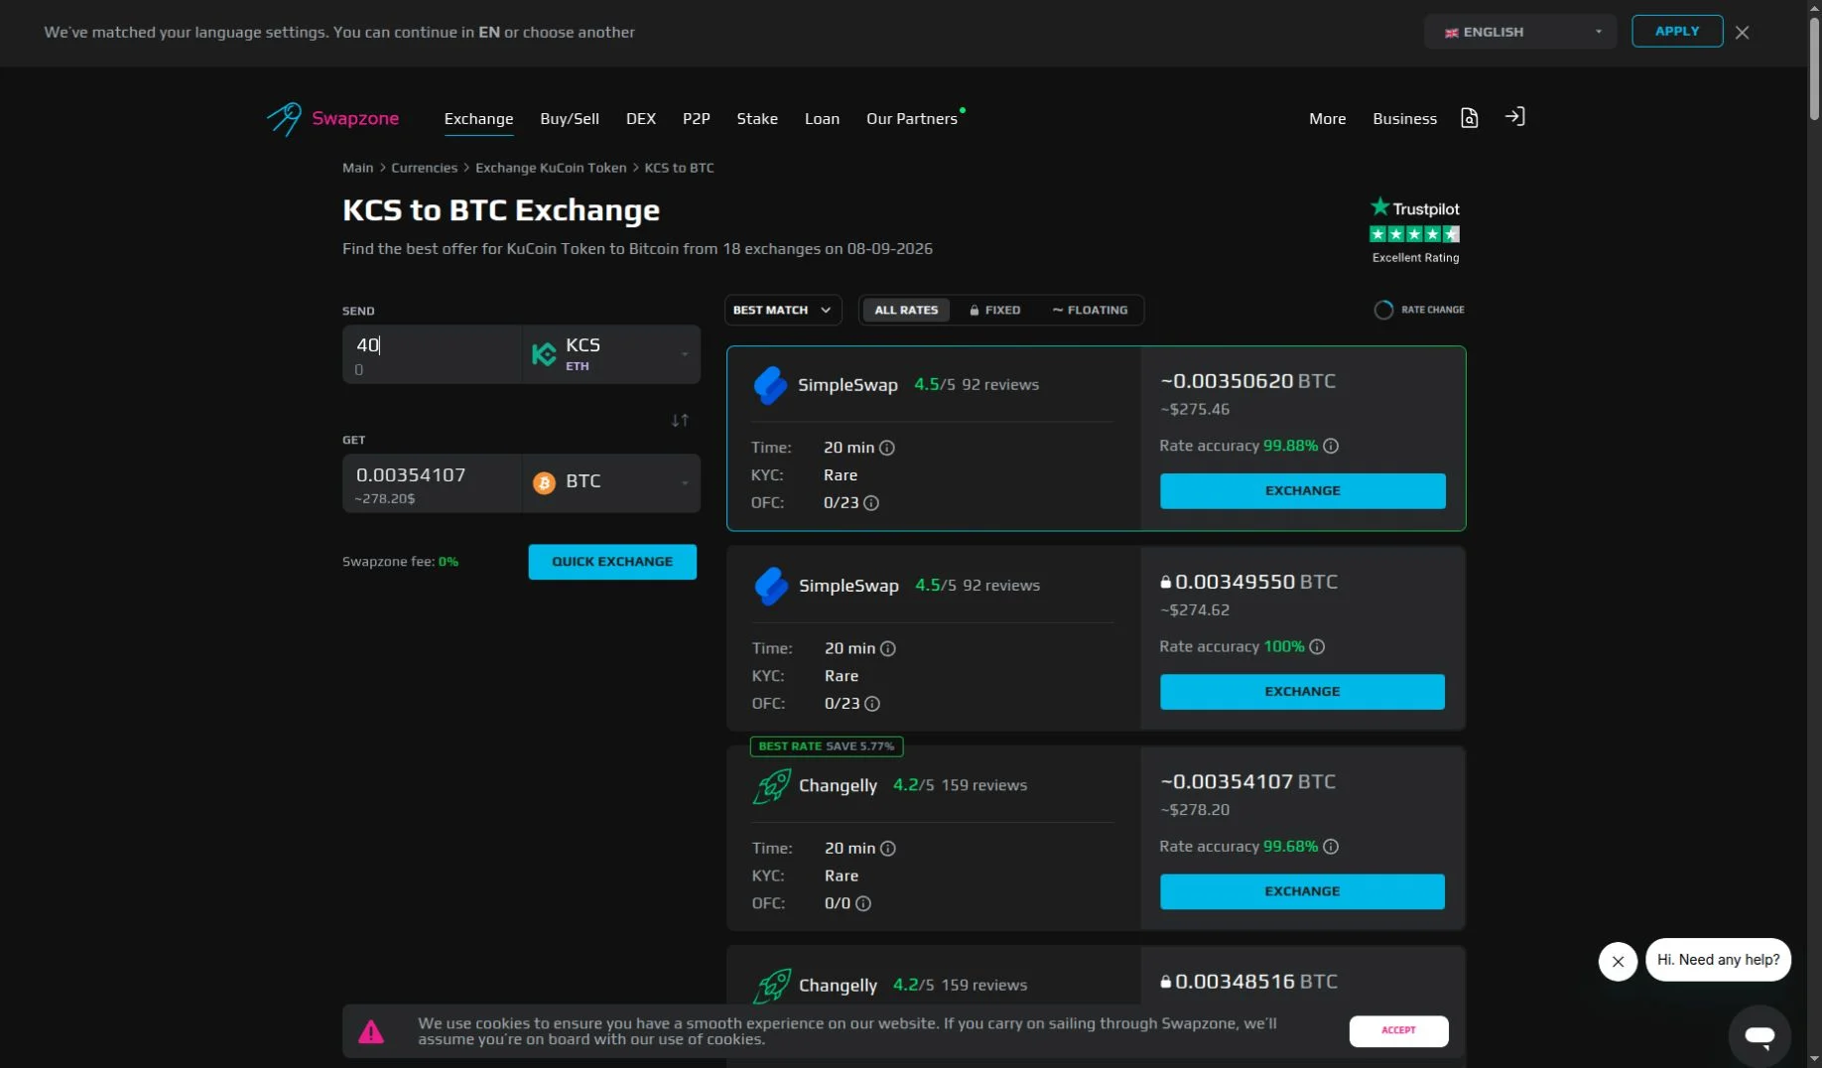
Task: Open the live chat bubble icon
Action: click(x=1759, y=1036)
